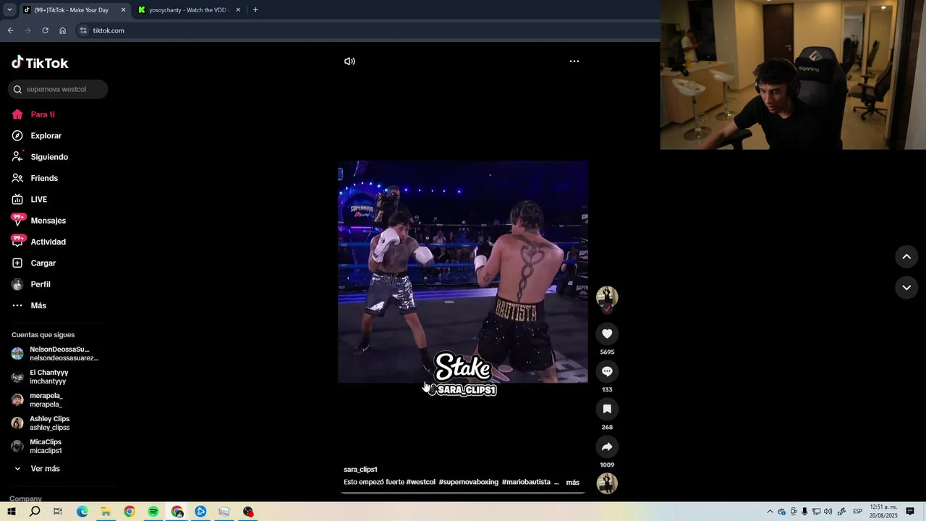Go to next video with down arrow
Image resolution: width=926 pixels, height=521 pixels.
pos(906,287)
